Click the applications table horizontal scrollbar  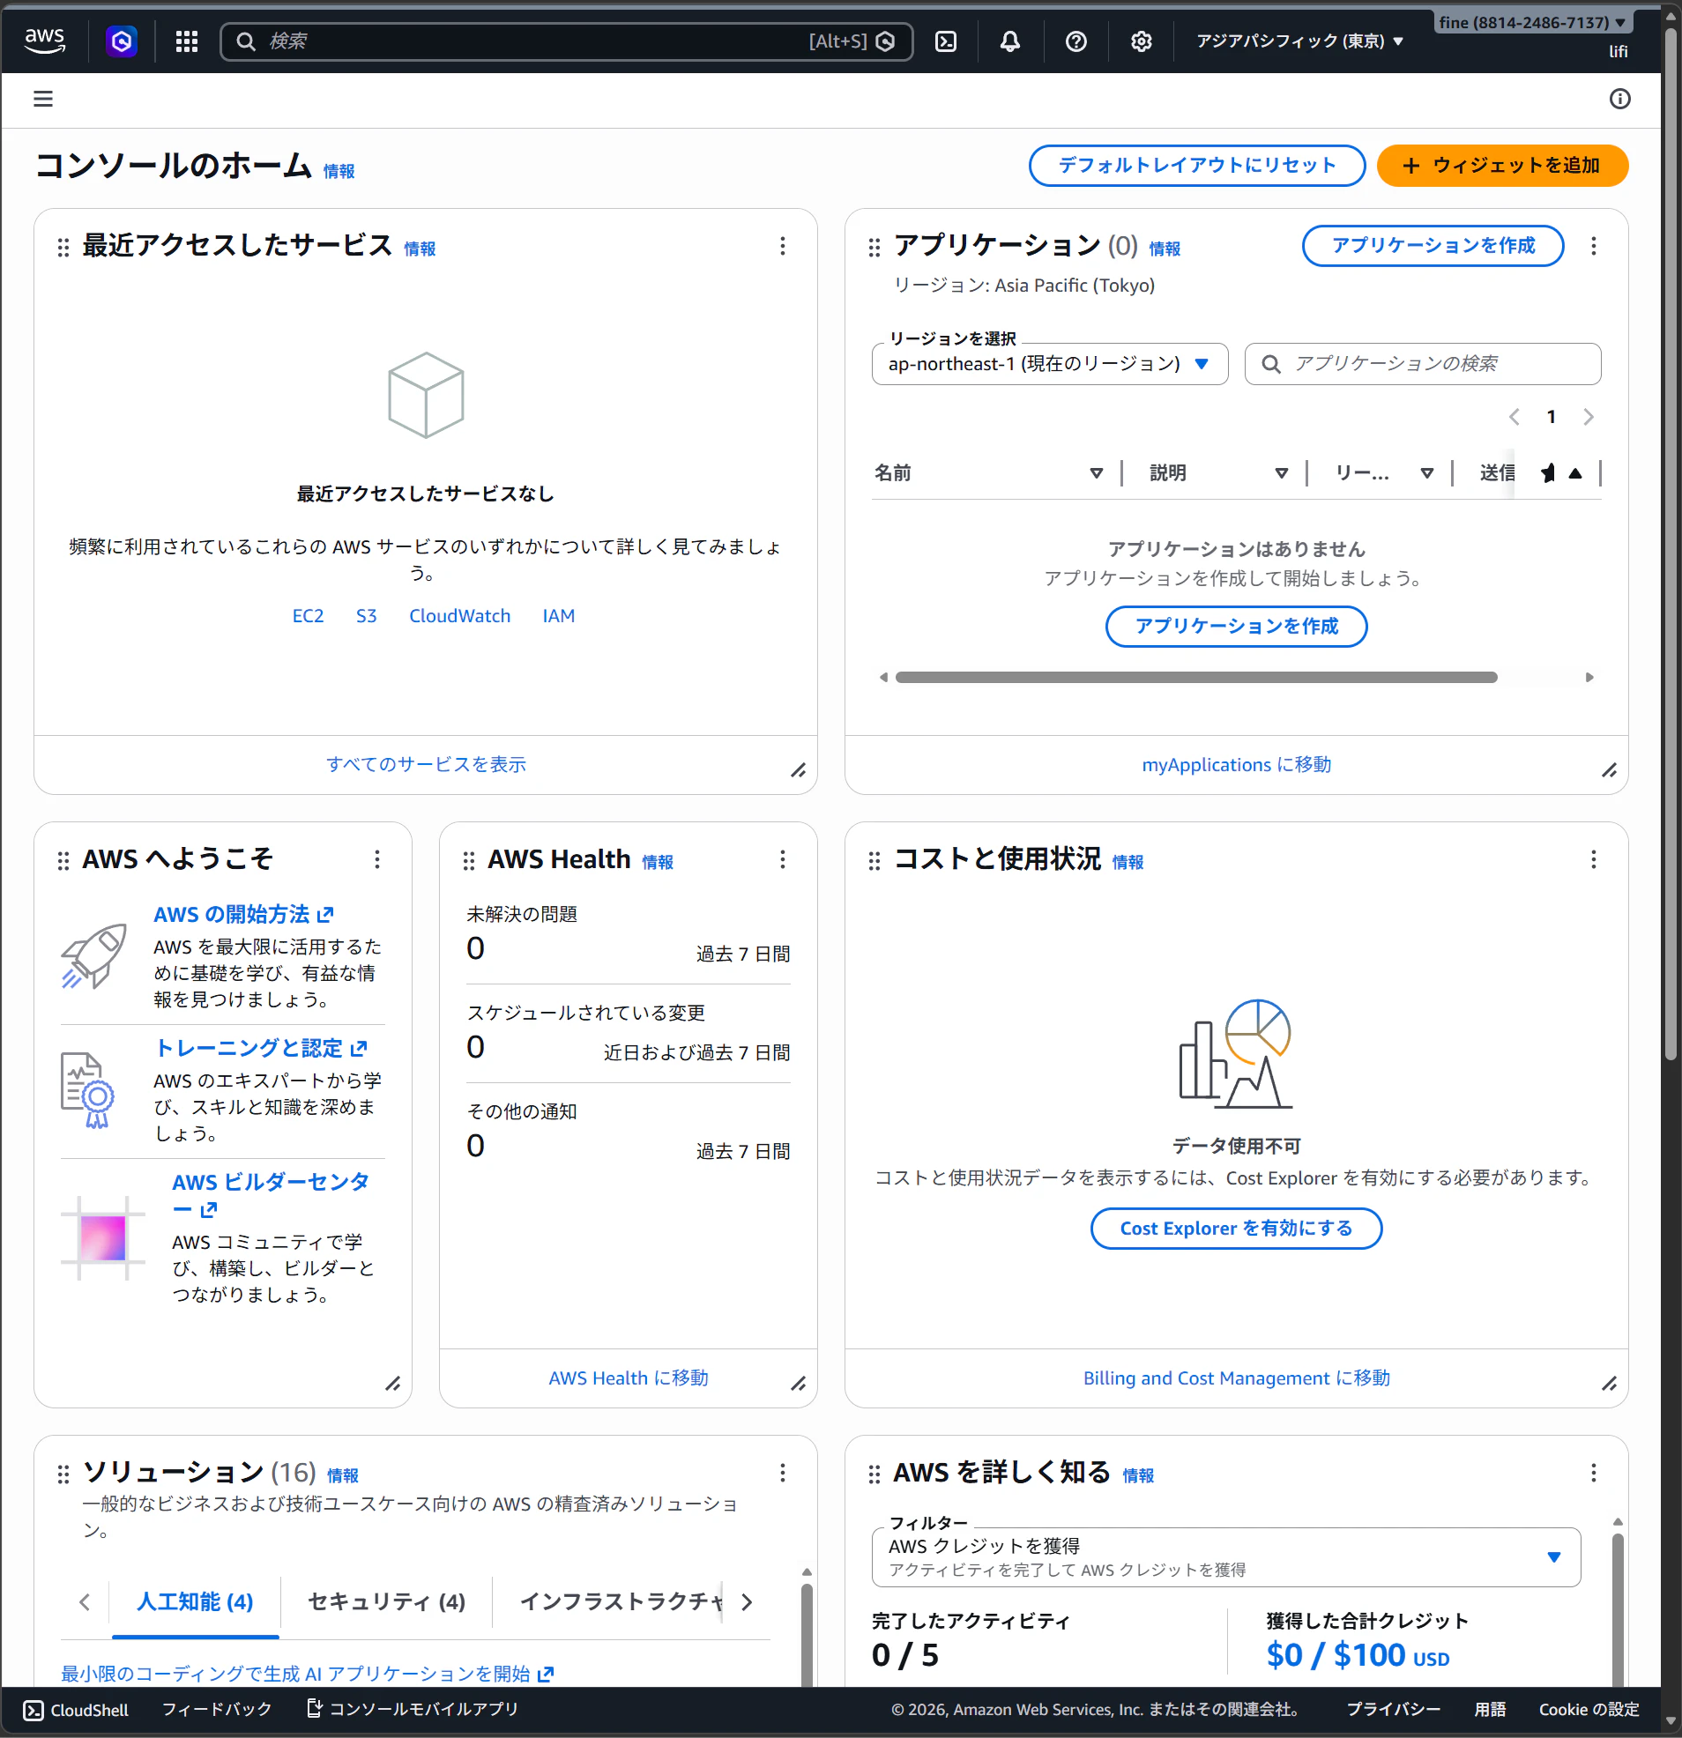[1196, 678]
